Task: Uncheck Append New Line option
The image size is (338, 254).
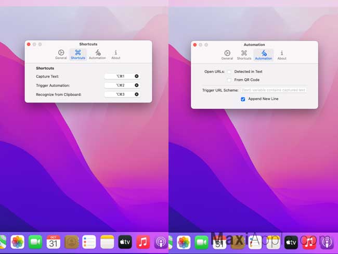Action: point(243,99)
